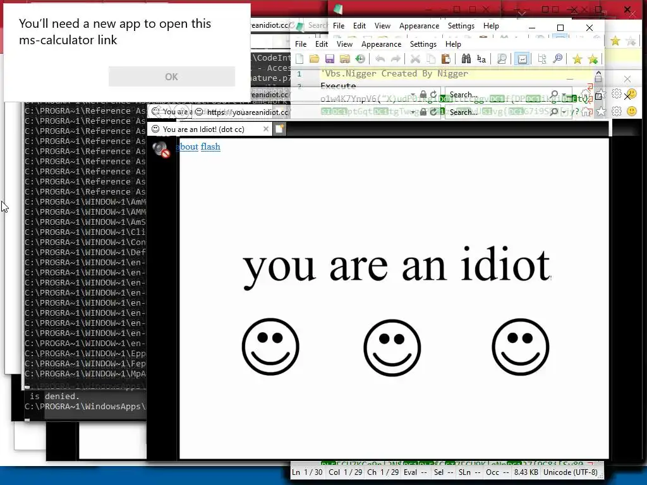Click the Paste clipboard icon
This screenshot has height=485, width=647.
(x=445, y=59)
